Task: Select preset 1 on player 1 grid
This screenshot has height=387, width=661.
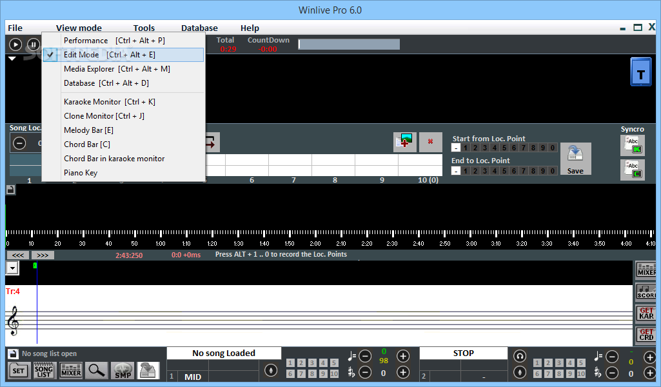Action: tap(290, 363)
